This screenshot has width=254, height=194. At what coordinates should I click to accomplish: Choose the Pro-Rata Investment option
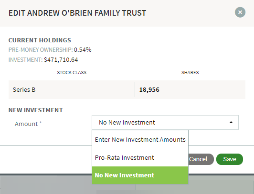[140, 157]
